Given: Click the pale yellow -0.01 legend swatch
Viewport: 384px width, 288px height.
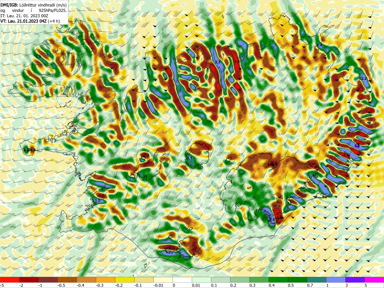Looking at the screenshot, I should pyautogui.click(x=163, y=280).
